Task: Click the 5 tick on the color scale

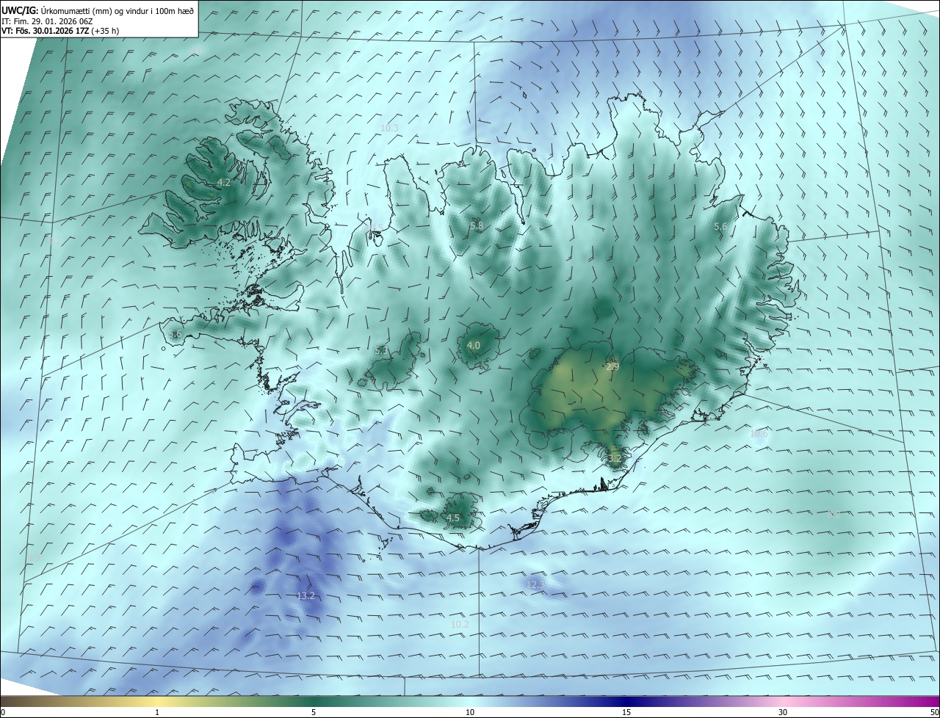Action: [x=314, y=712]
